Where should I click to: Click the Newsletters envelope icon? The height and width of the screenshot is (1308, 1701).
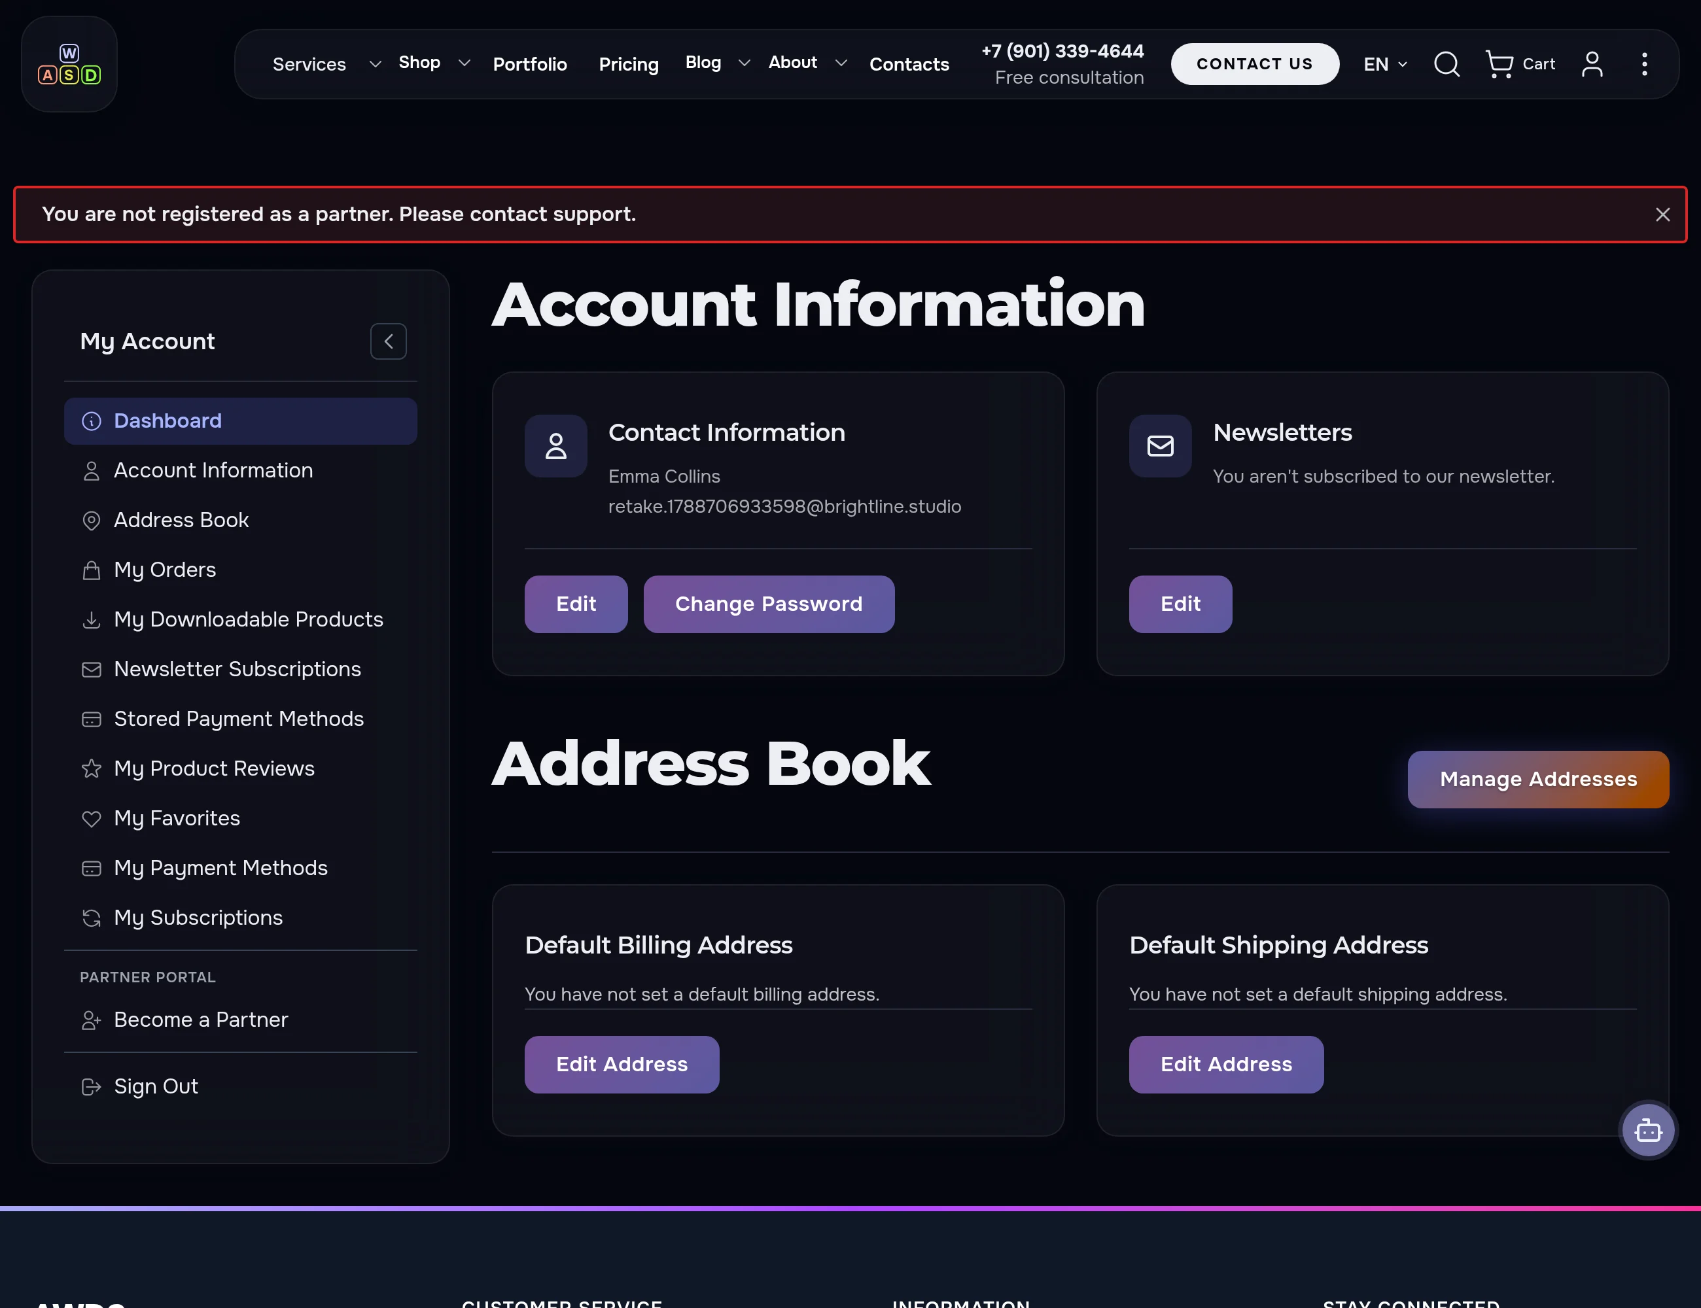point(1160,446)
